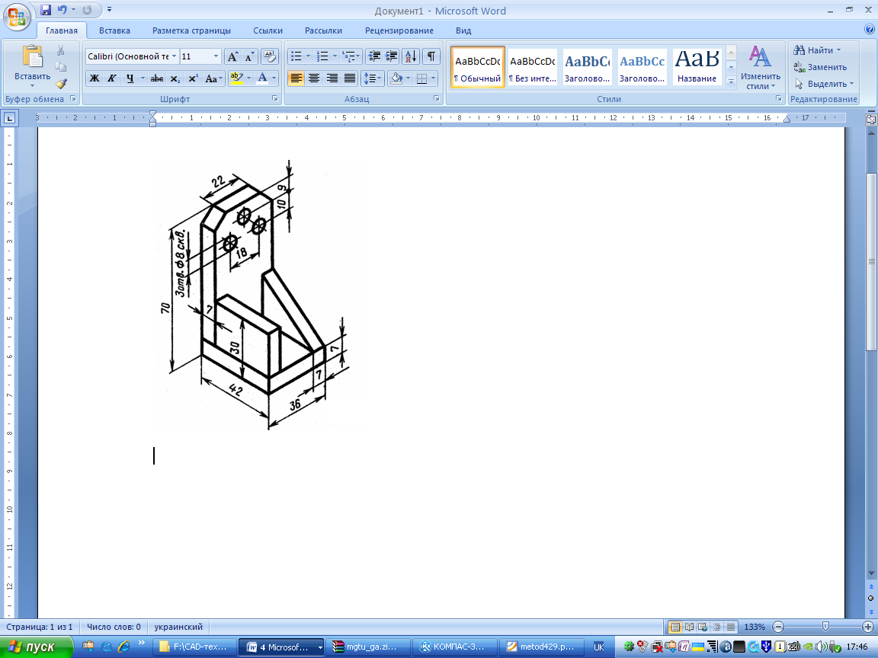Switch to the Вид tab

(x=463, y=30)
